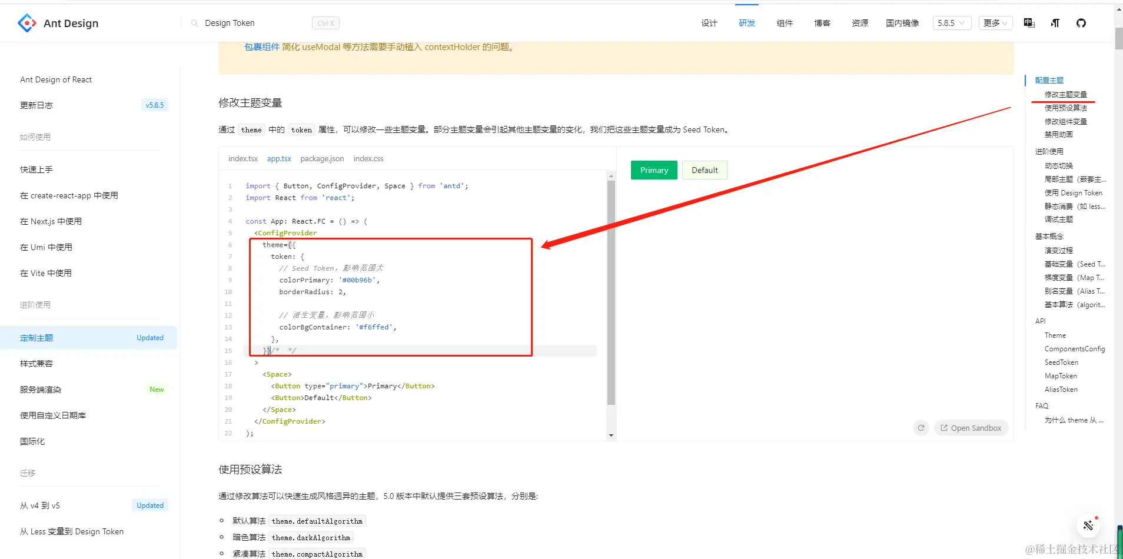The image size is (1123, 559).
Task: Jump to 使用 Design Token anchor link
Action: pyautogui.click(x=1074, y=193)
